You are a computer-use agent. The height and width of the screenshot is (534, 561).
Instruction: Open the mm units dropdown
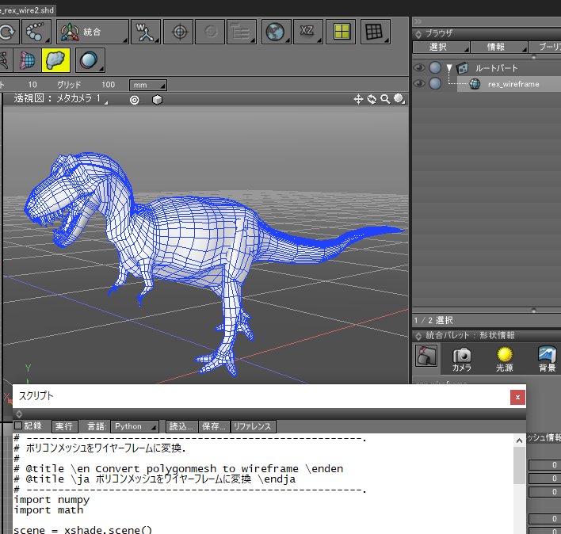coord(148,85)
